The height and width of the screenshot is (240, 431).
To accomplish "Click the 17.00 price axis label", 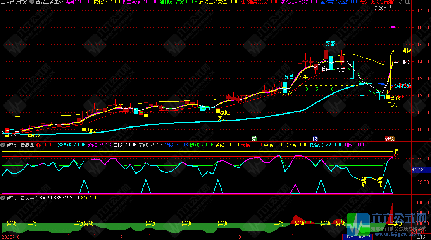I will tap(423, 11).
